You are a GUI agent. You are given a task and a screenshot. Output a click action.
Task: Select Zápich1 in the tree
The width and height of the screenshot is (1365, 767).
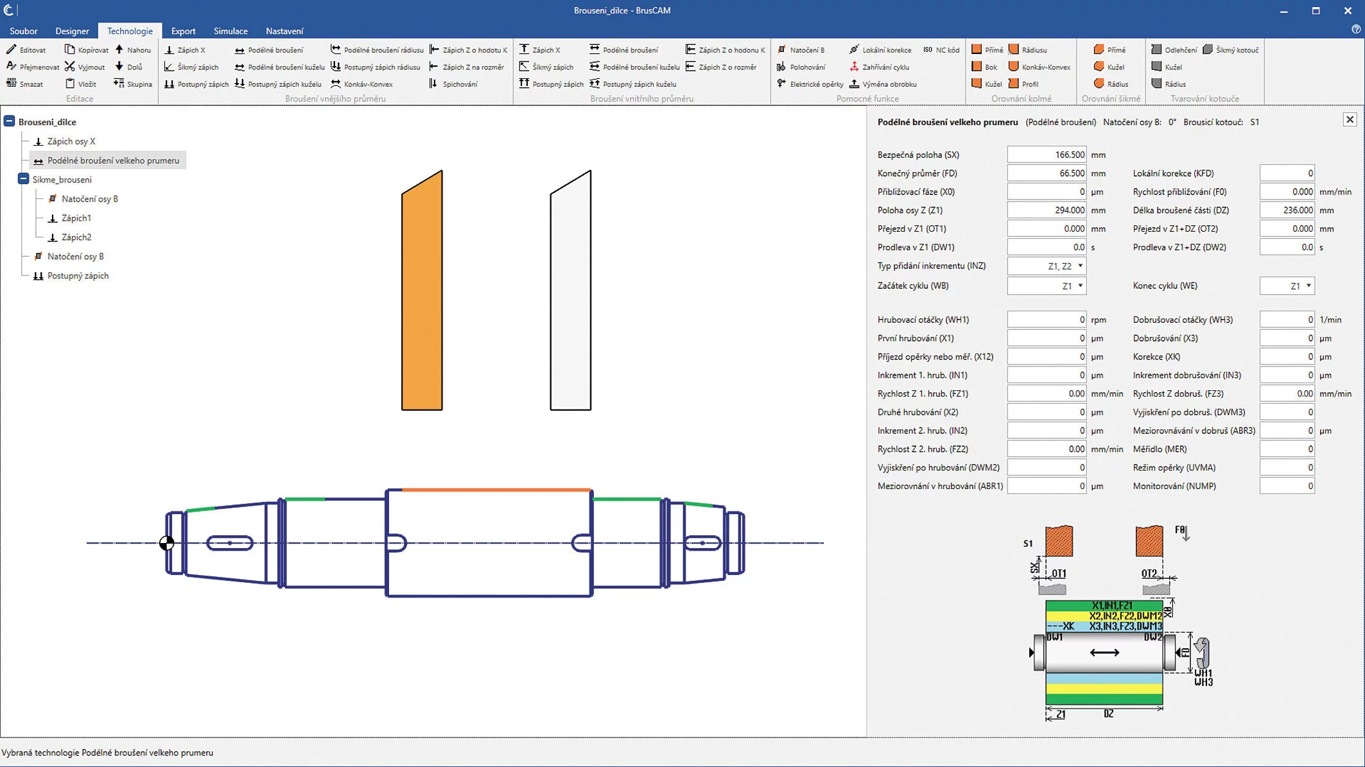pos(69,218)
